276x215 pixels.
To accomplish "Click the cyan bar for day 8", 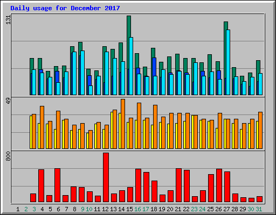I will coord(74,74).
